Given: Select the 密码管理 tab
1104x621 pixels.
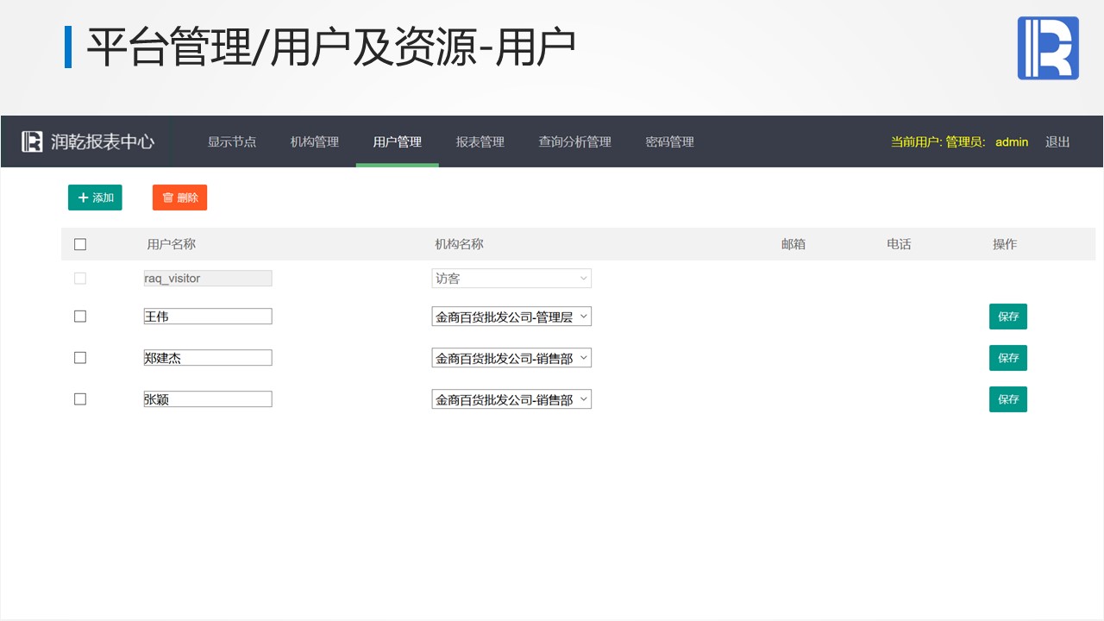Looking at the screenshot, I should pos(669,142).
